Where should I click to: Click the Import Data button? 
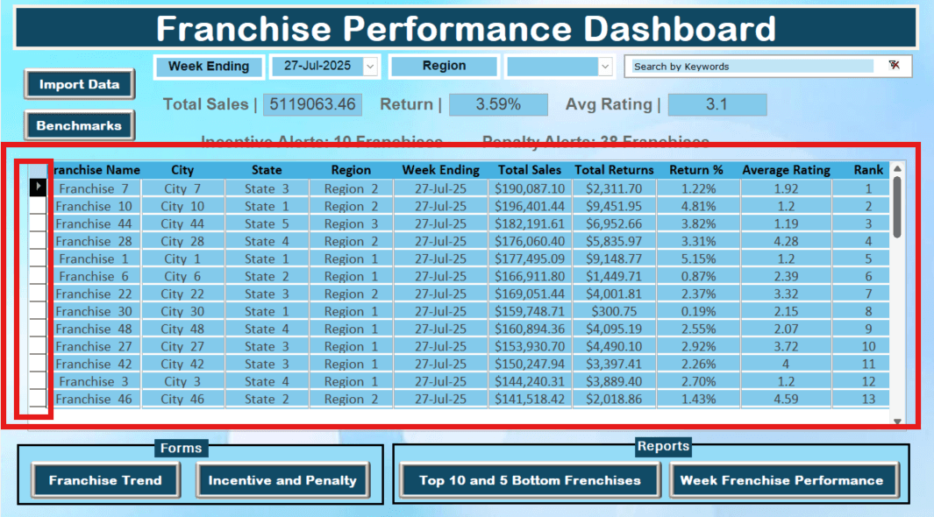coord(79,84)
